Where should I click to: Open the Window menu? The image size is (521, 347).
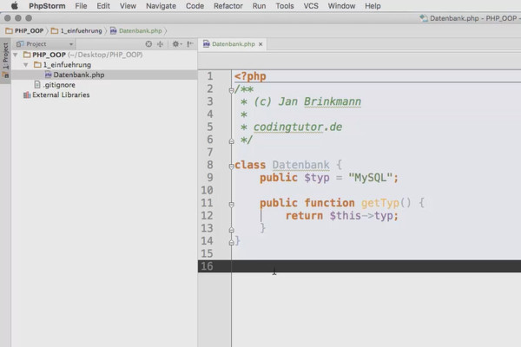[x=341, y=6]
